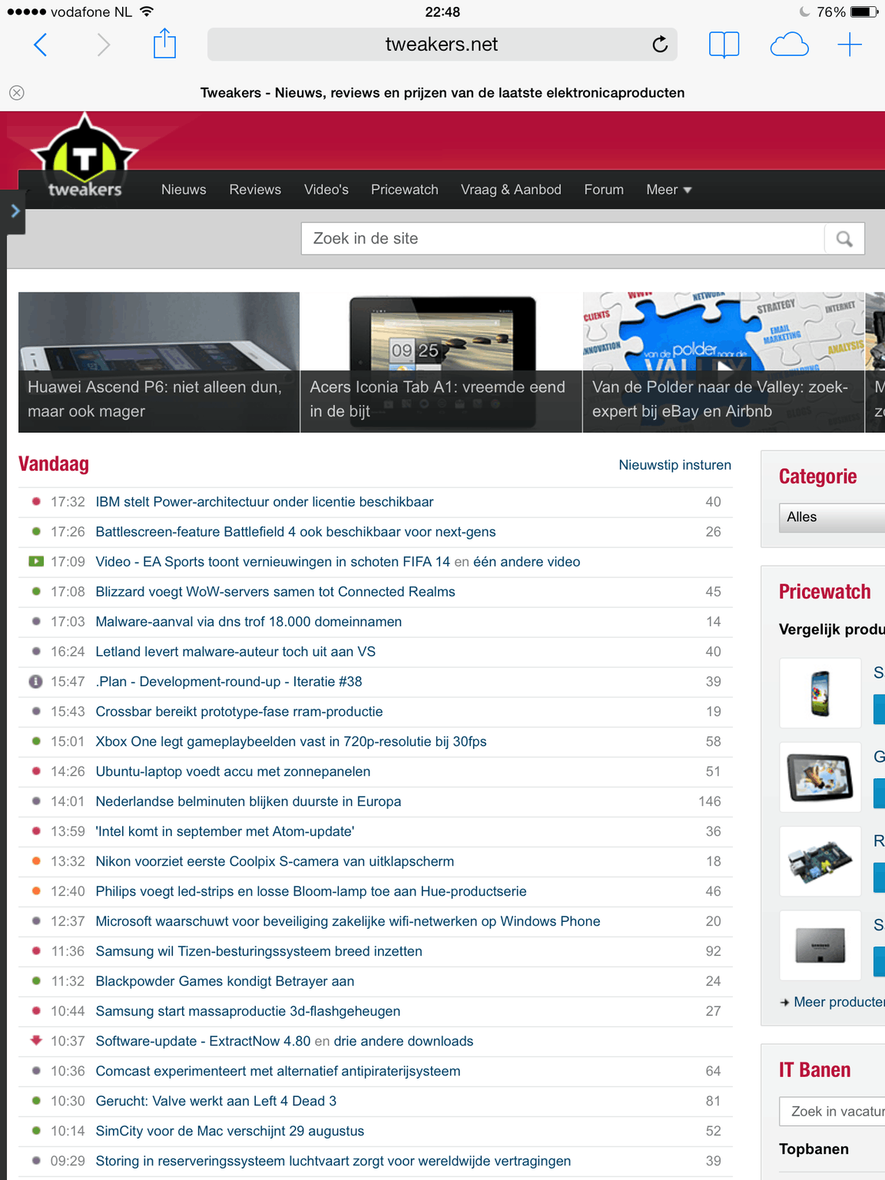Open the Huawei Ascend P6 featured article

[x=159, y=362]
